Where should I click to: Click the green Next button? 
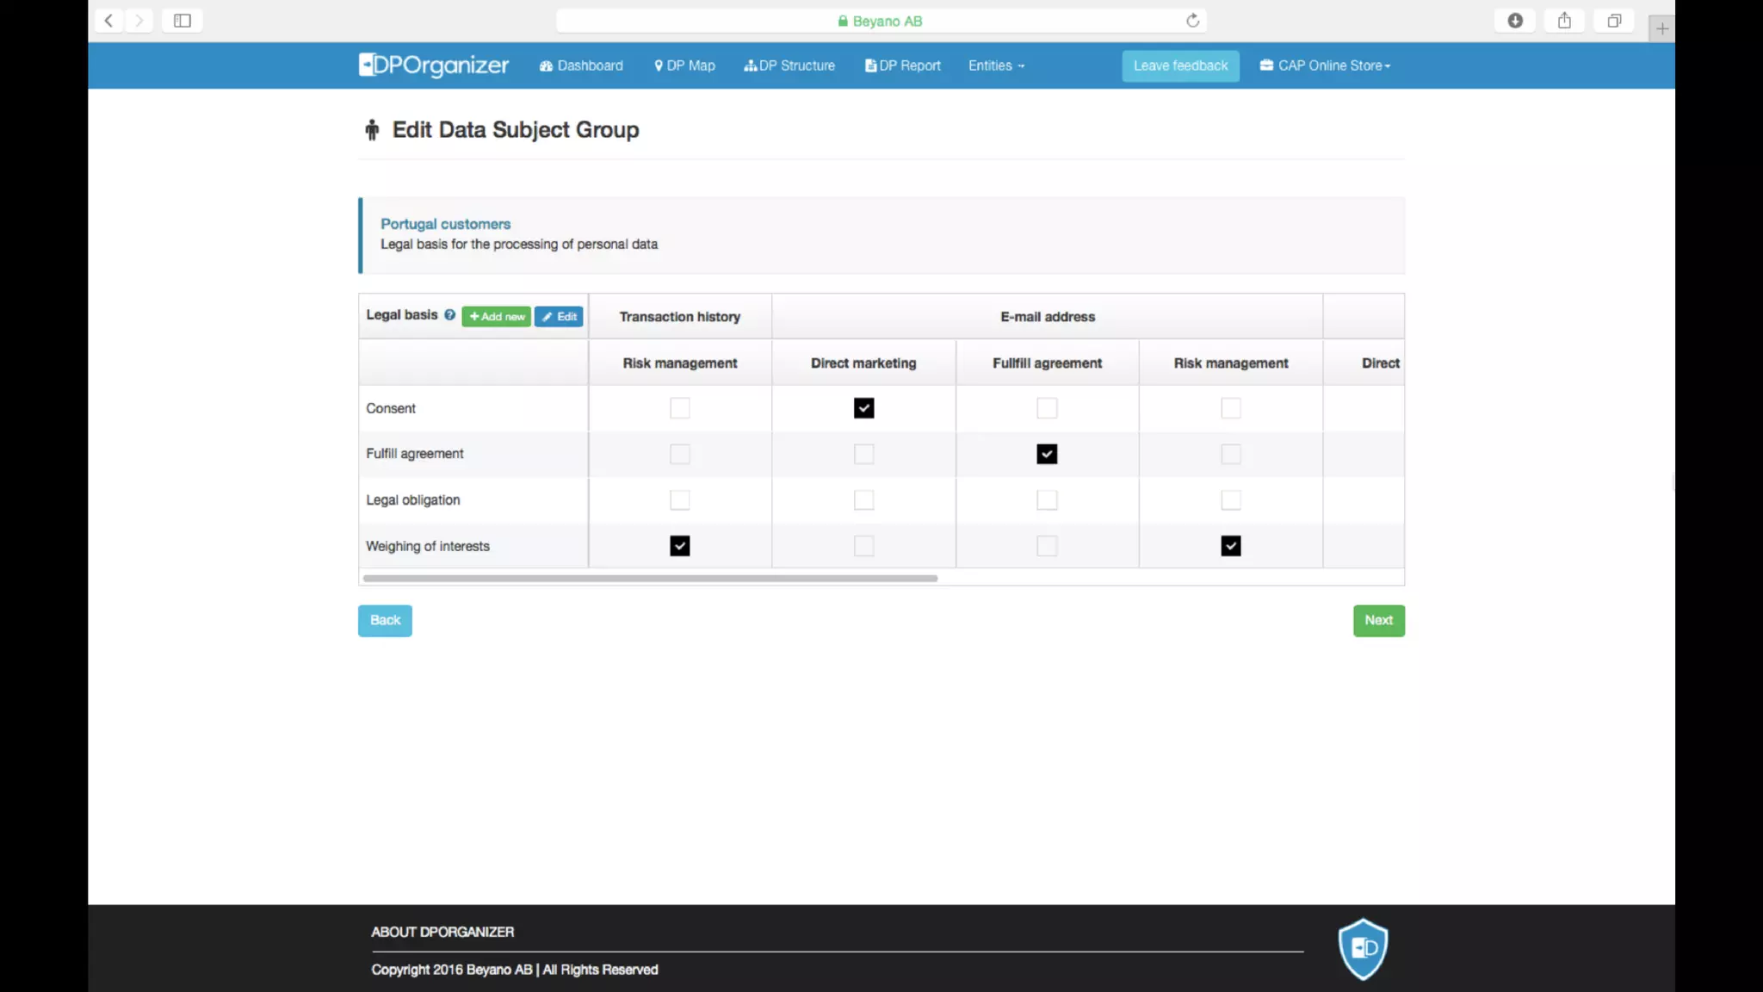[x=1378, y=620]
